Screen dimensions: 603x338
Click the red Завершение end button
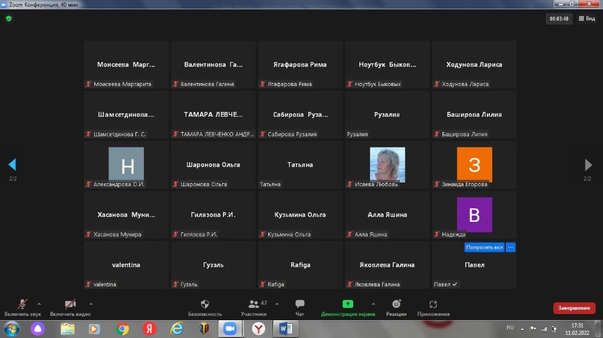(x=573, y=308)
